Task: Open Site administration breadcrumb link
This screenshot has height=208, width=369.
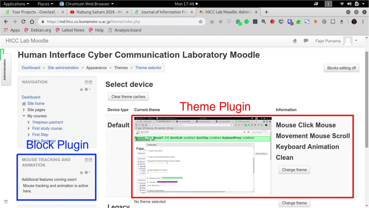Action: click(x=63, y=68)
